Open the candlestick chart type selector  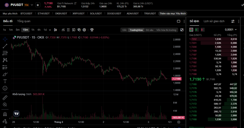coord(55,30)
